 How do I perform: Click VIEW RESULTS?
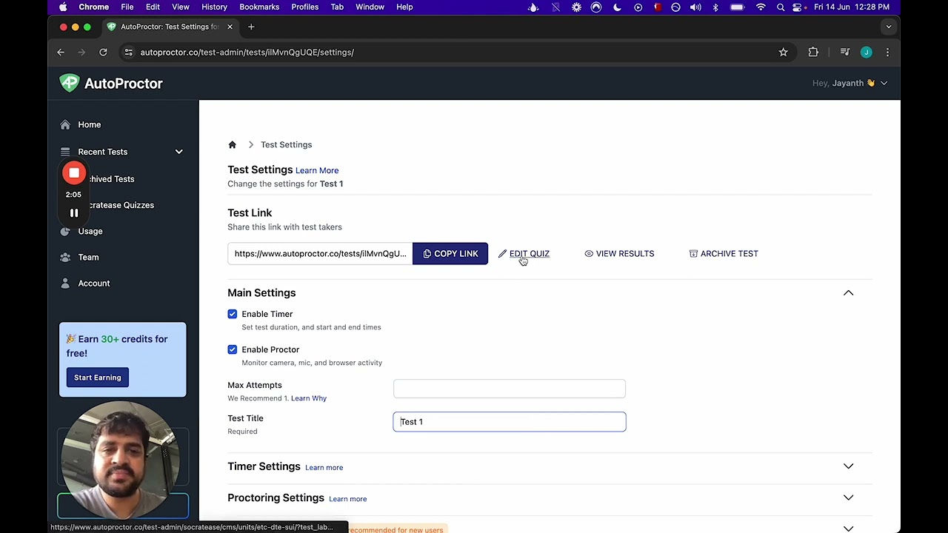[619, 253]
